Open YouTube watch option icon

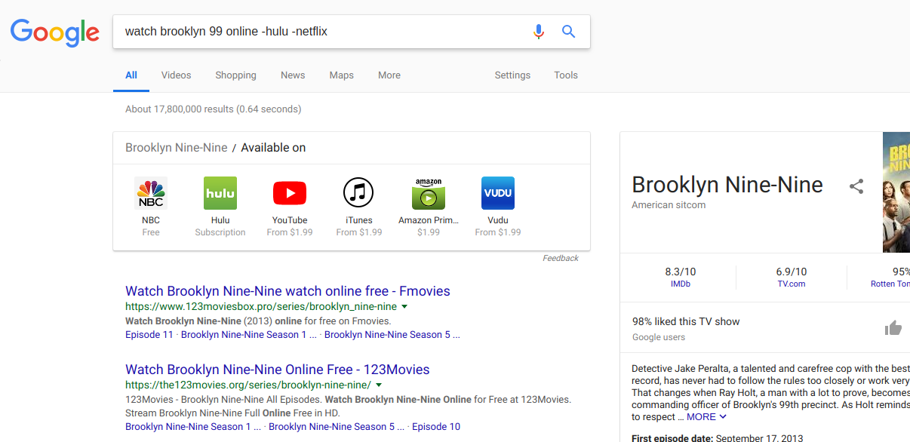(x=290, y=193)
